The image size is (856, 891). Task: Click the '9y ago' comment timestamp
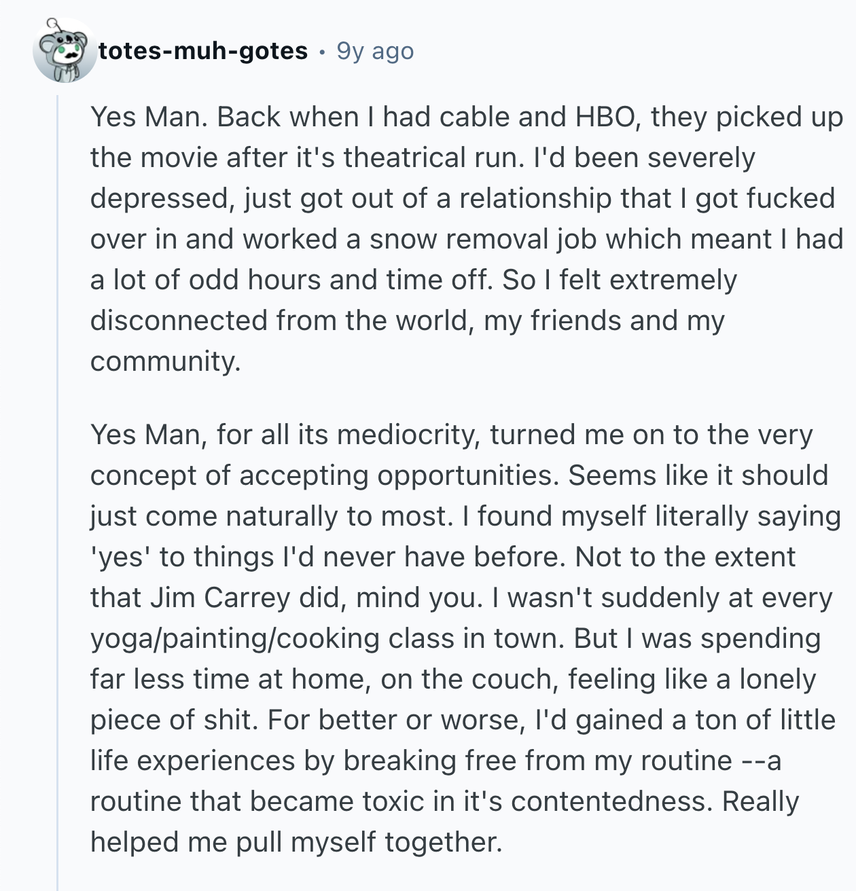click(x=375, y=51)
